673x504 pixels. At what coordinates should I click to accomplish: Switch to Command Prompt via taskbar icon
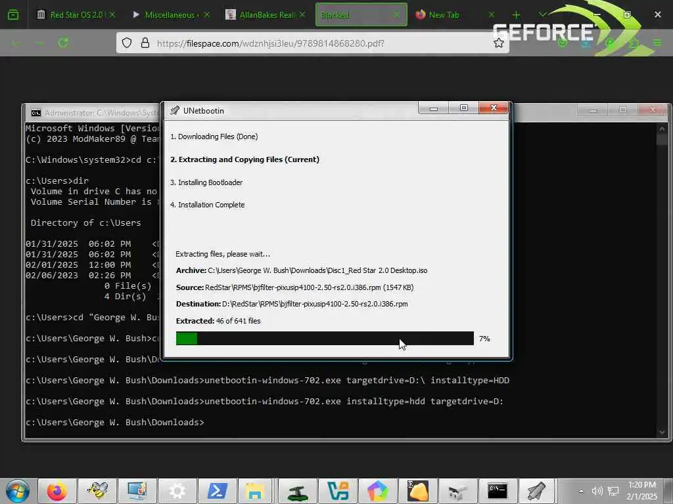point(498,491)
